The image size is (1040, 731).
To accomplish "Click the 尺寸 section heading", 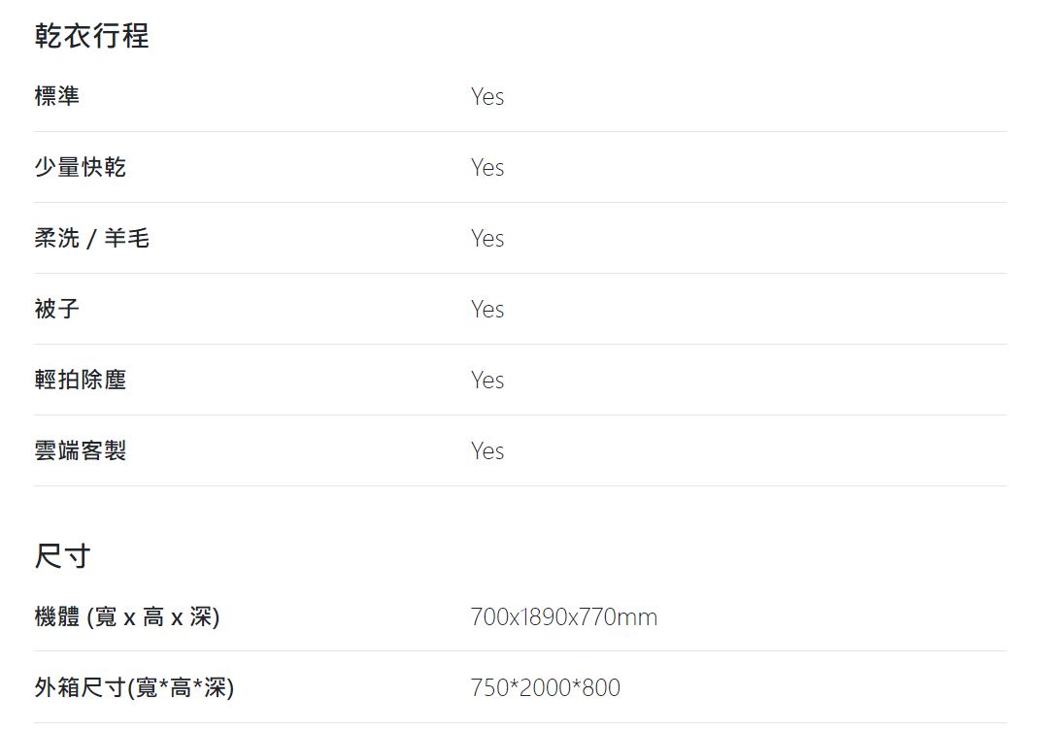I will tap(62, 556).
